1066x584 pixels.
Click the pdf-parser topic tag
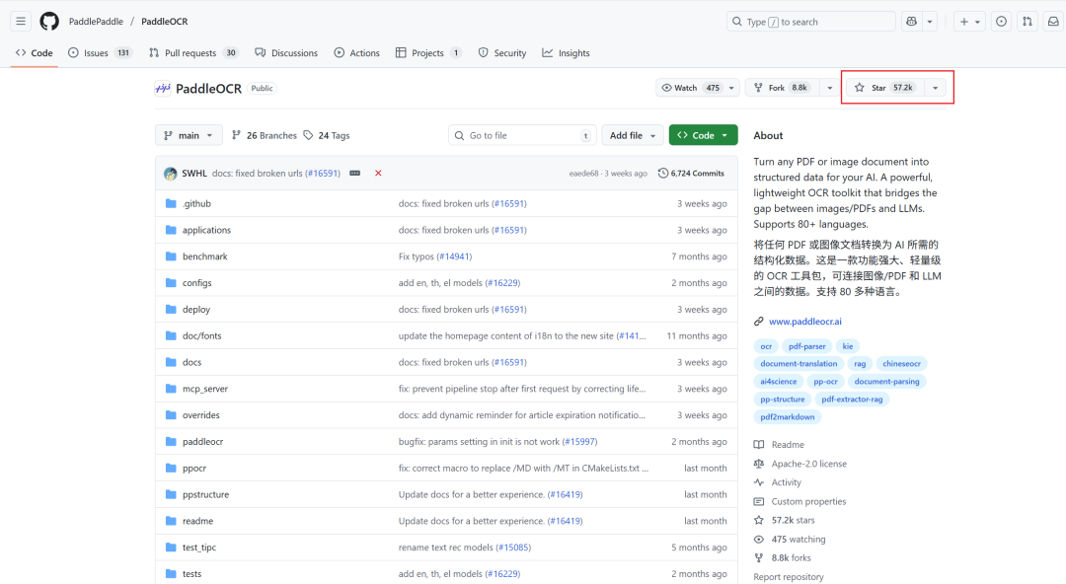[807, 346]
